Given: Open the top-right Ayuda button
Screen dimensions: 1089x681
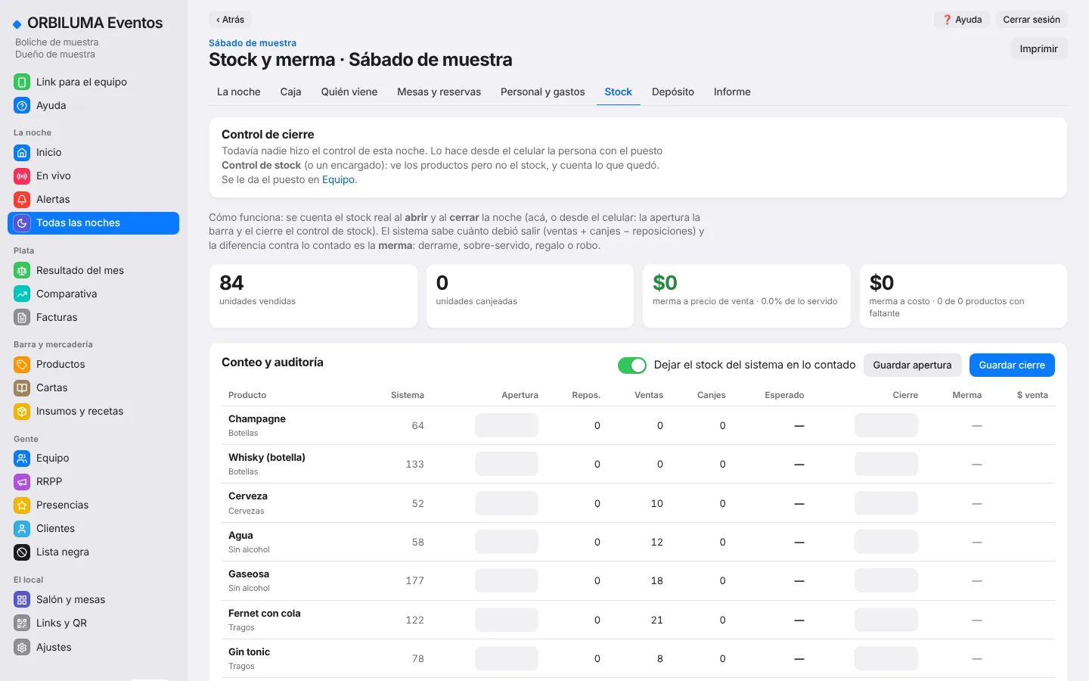Looking at the screenshot, I should tap(962, 20).
